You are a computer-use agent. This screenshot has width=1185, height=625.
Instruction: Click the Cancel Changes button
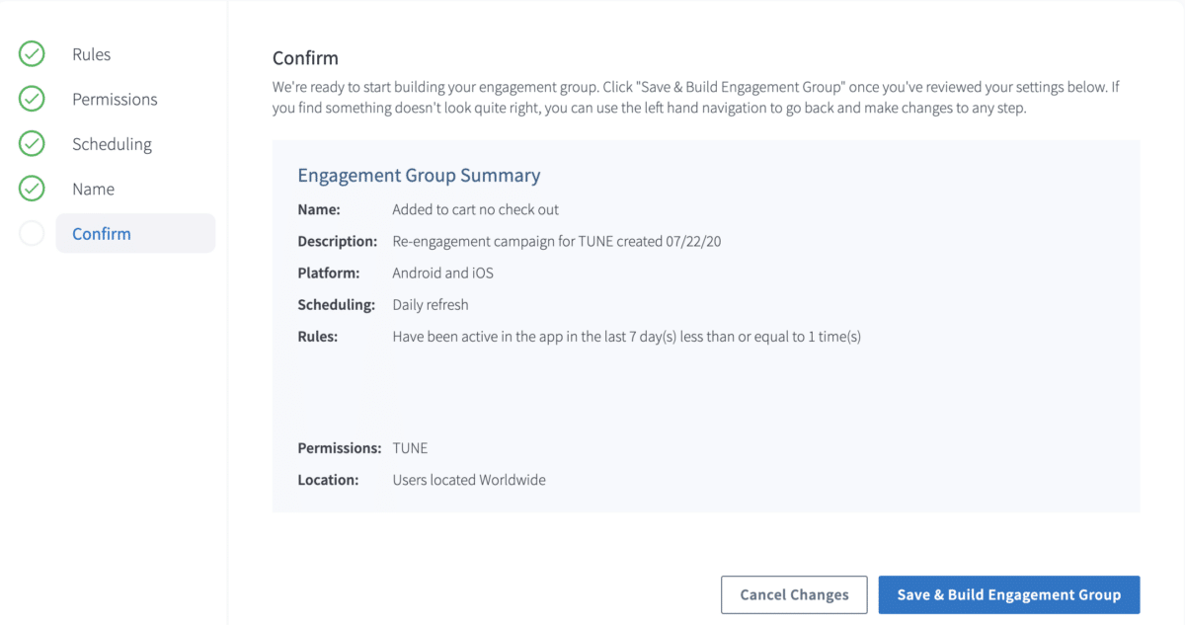pos(794,594)
